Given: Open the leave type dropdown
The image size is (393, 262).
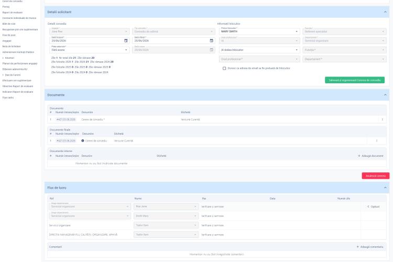Looking at the screenshot, I should (x=173, y=31).
